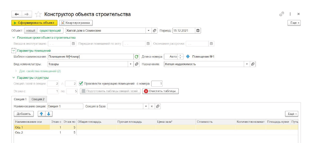317x143 pixels.
Task: Open the Вид номенклатуры dropdown list
Action: point(130,64)
